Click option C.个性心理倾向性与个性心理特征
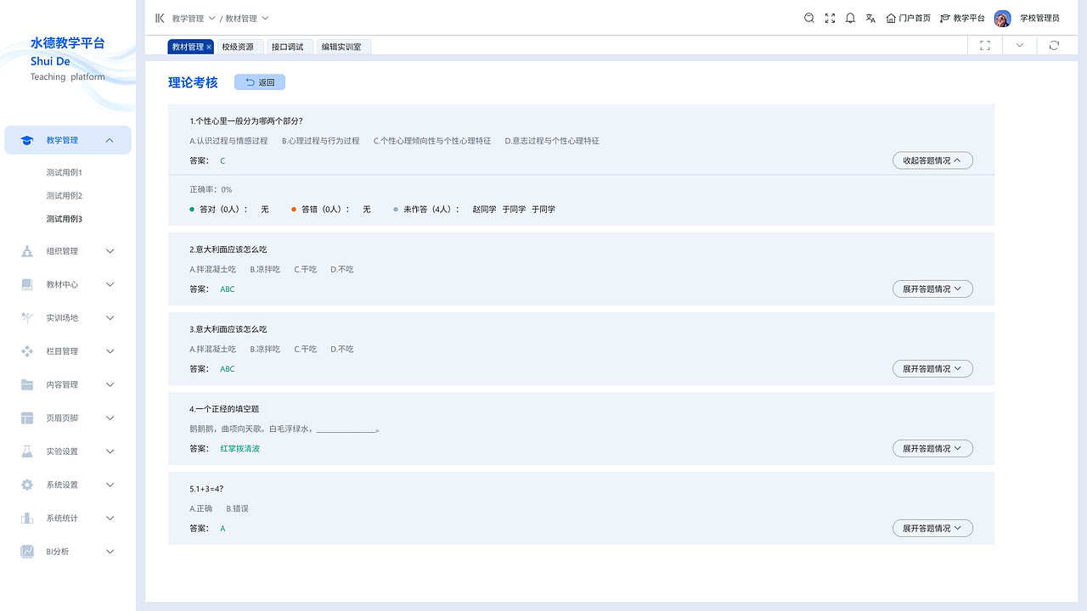 [x=432, y=141]
